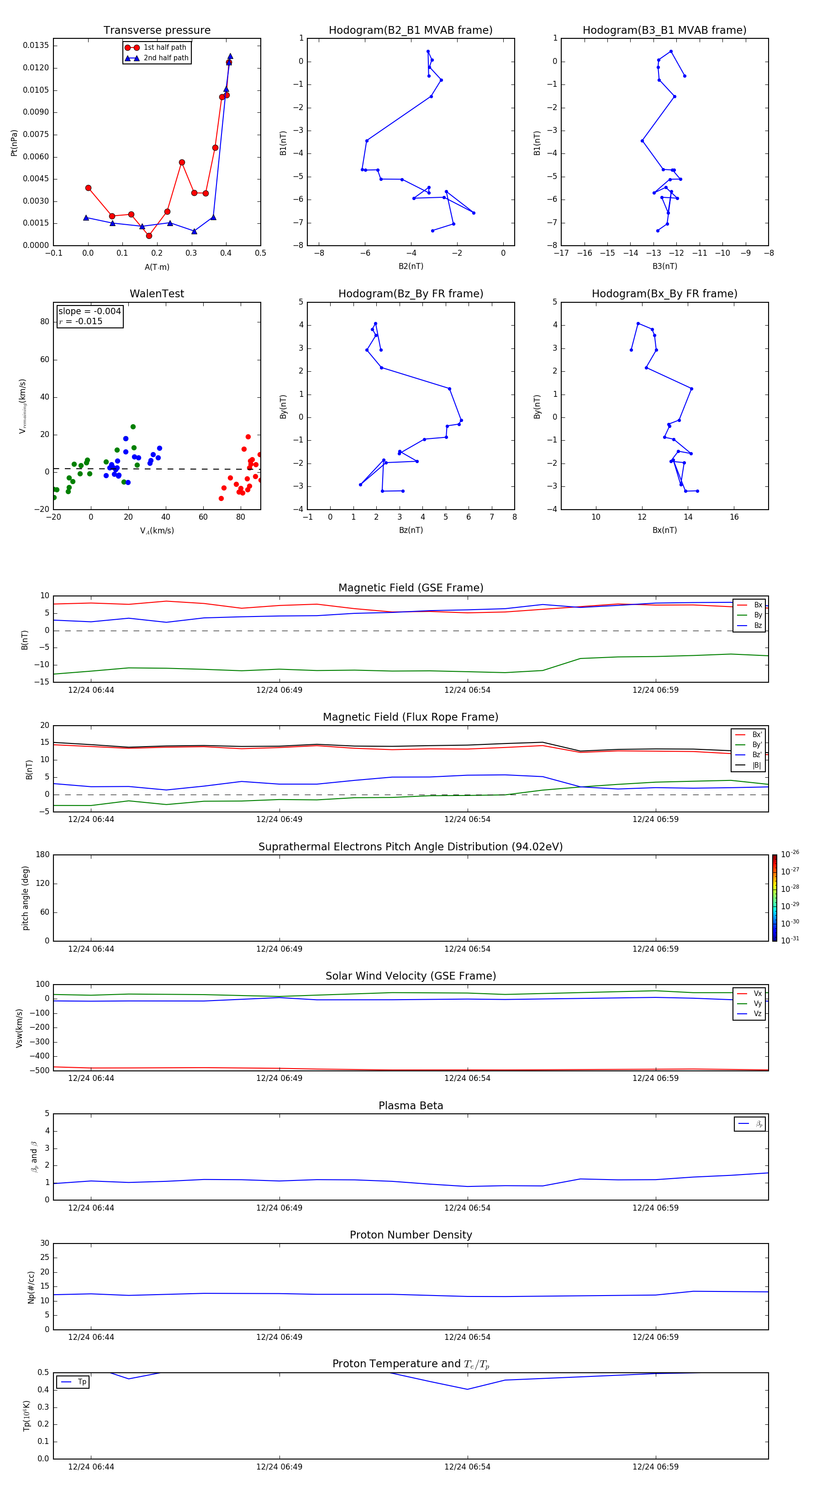The image size is (822, 1507).
Task: Click the 'B2(nT)' x-axis label
Action: tap(411, 266)
